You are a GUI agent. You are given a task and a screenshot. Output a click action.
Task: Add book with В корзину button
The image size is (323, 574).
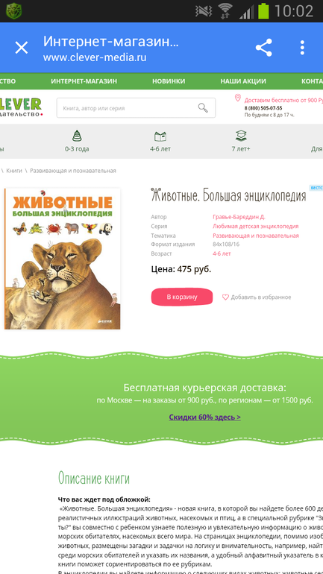(182, 297)
